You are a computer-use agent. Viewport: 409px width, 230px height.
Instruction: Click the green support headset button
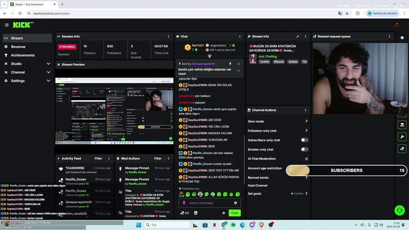(x=399, y=210)
